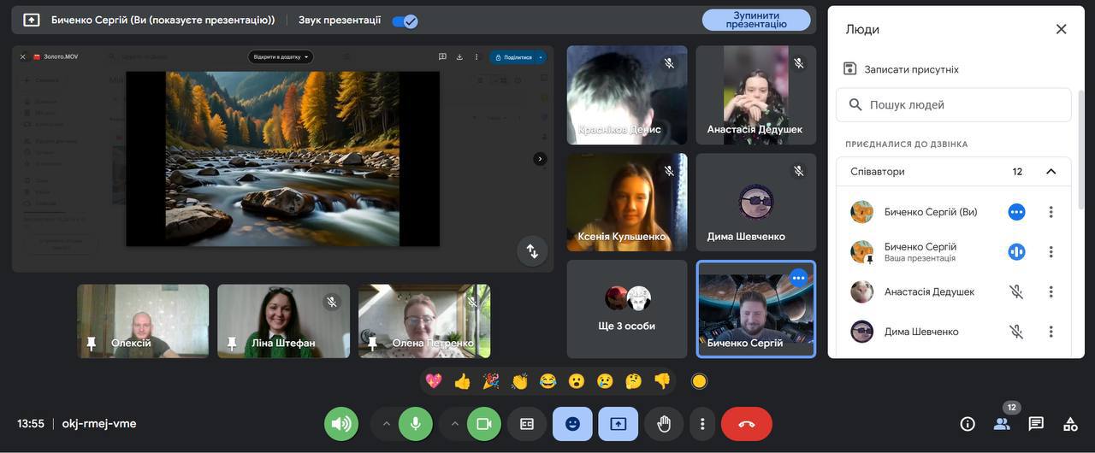Collapse the Співавтори section chevron

[1051, 172]
